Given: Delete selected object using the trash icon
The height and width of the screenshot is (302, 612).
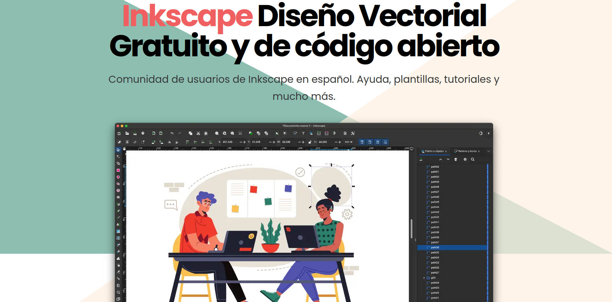Looking at the screenshot, I should click(456, 159).
